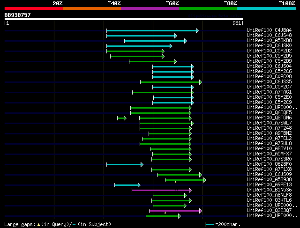This screenshot has width=300, height=228.
Task: Select the UniRef100_Q8TGM6 label
Action: coord(269,118)
